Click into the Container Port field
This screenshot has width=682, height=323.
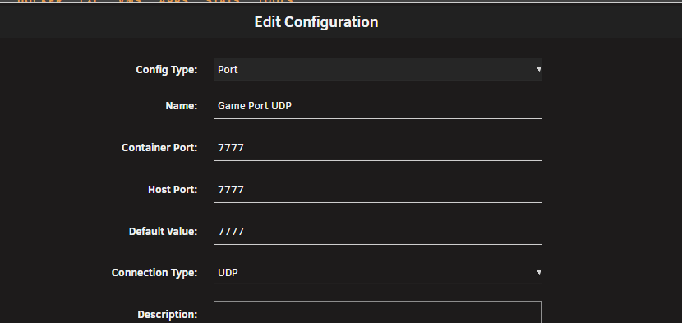pos(377,148)
